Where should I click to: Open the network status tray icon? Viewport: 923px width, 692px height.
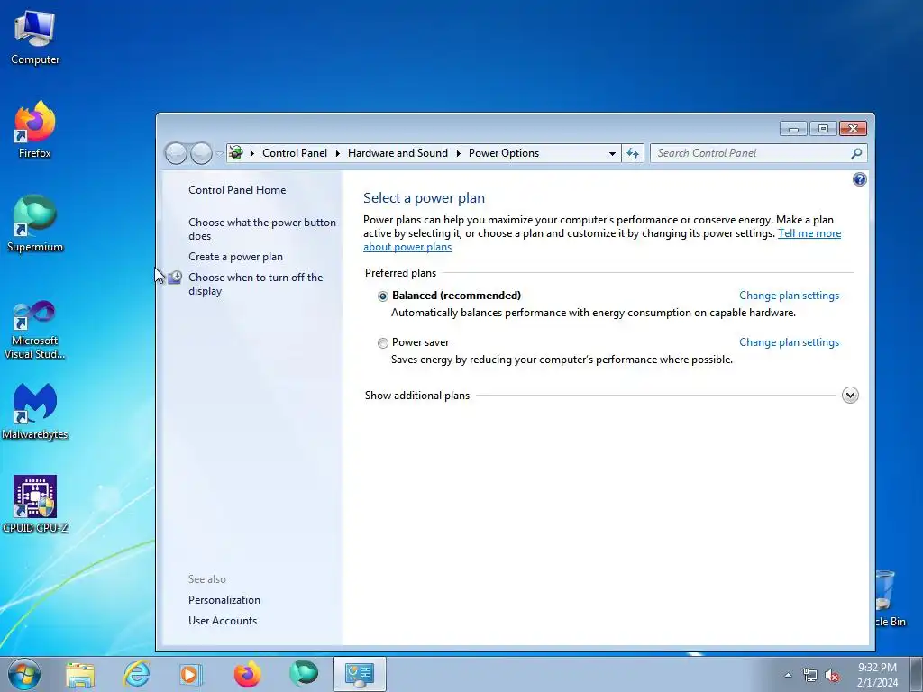point(810,676)
